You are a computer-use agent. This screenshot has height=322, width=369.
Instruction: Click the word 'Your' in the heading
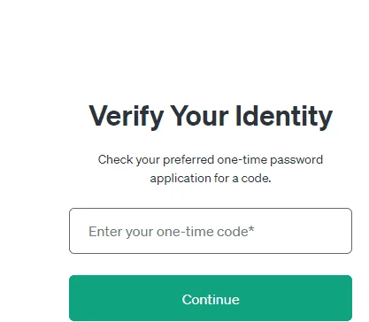(199, 116)
